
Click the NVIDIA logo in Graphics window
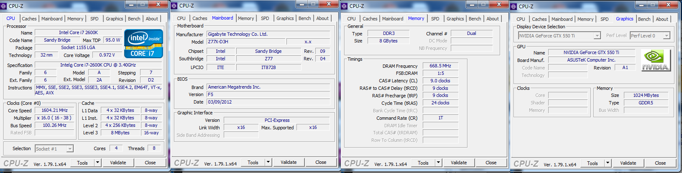click(x=656, y=60)
